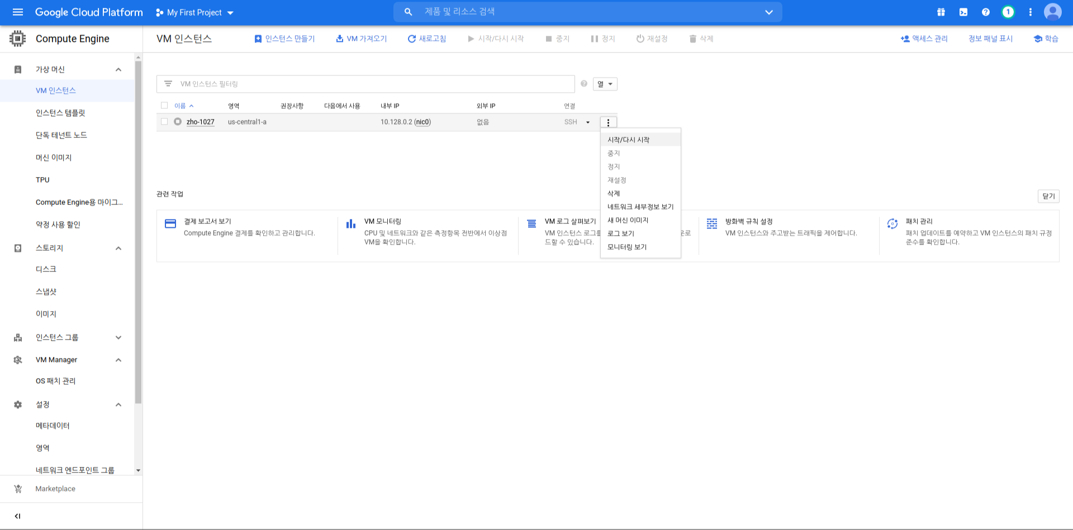Open 디스크 in sidebar
This screenshot has width=1073, height=530.
[x=46, y=269]
